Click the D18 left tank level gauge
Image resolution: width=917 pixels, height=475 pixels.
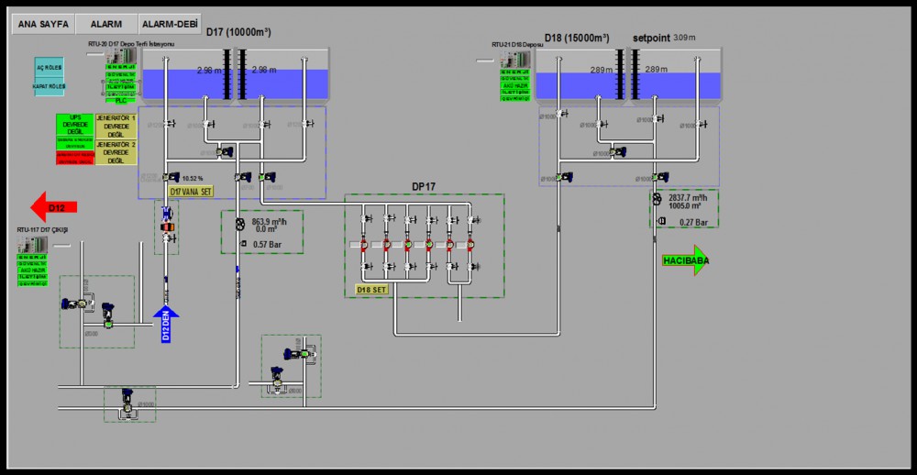tap(621, 75)
